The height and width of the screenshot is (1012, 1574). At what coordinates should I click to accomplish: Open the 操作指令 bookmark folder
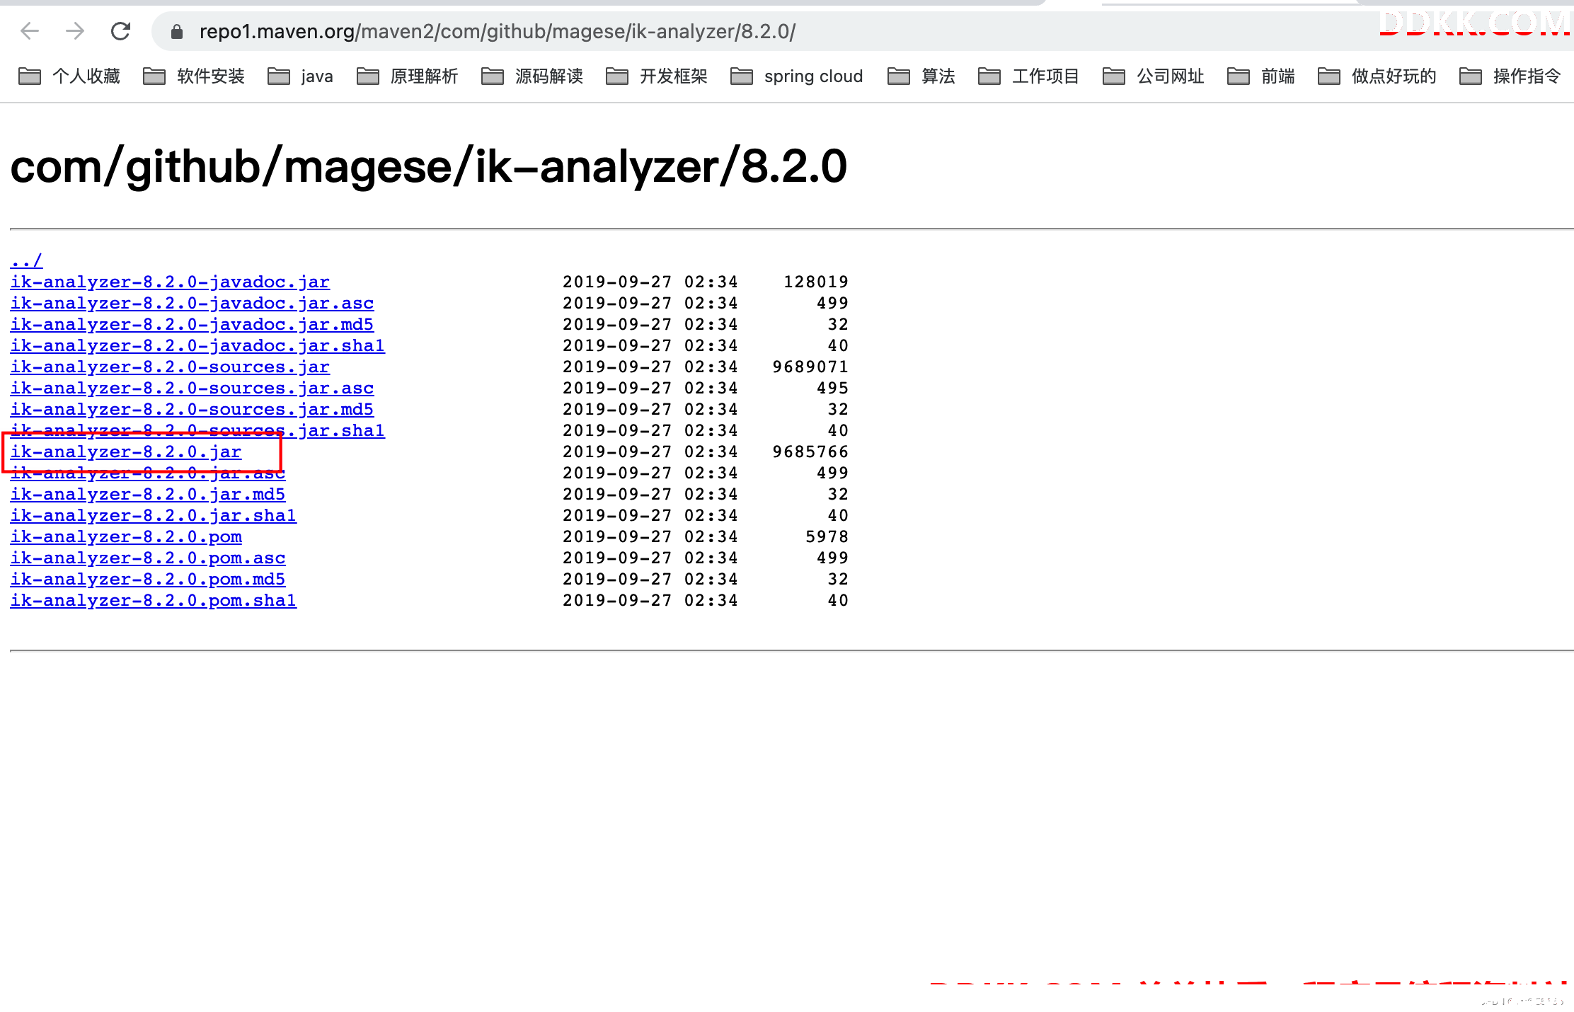(x=1510, y=76)
